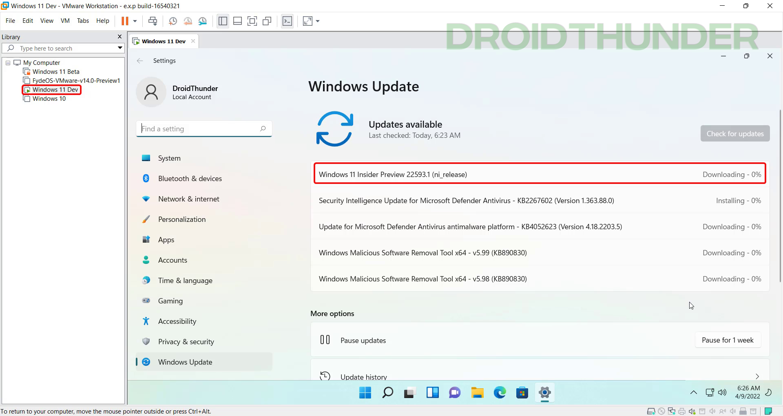
Task: Open Apps settings
Action: [204, 240]
